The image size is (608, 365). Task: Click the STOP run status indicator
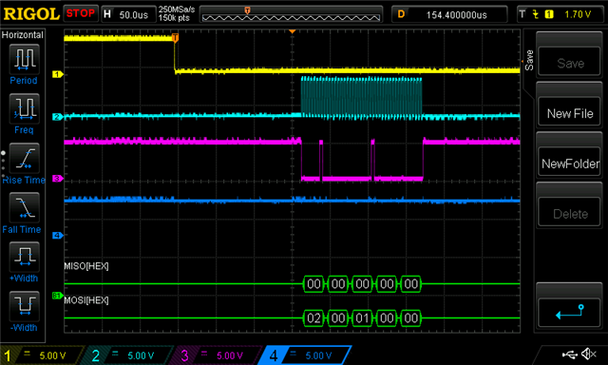click(x=80, y=13)
